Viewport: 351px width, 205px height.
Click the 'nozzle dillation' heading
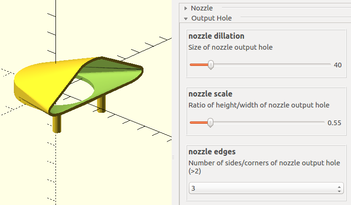pos(216,36)
